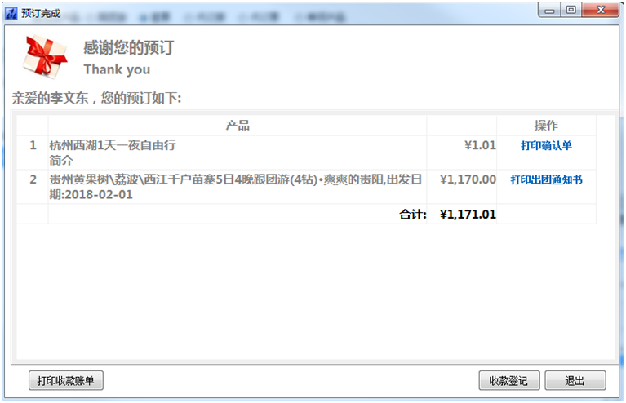
Task: Click the ¥1.01 price cell
Action: pos(462,153)
